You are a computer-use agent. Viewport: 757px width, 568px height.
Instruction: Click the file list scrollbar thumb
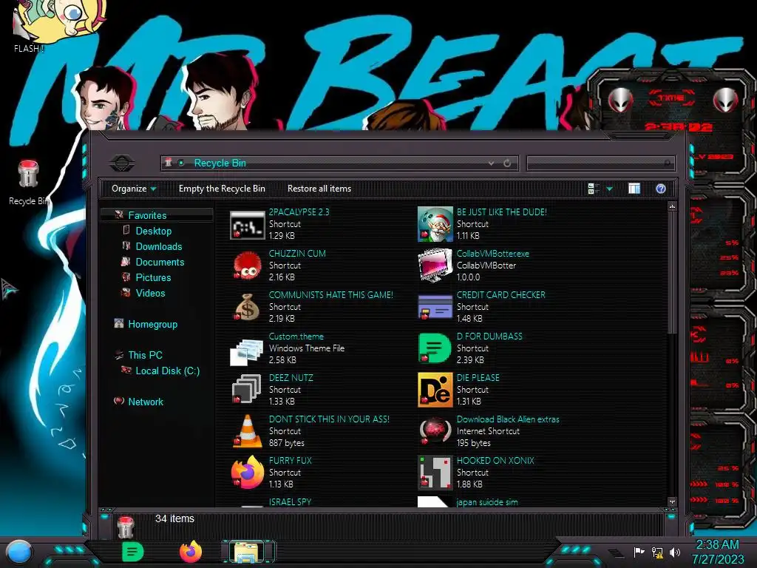coord(671,272)
